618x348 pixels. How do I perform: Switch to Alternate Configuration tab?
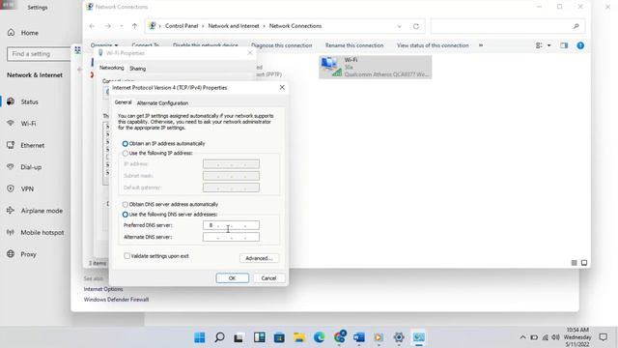tap(162, 103)
